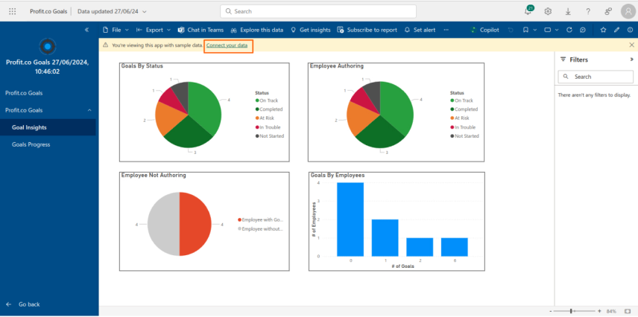Add report to favorites with star
Screen dimensions: 638x317
click(x=603, y=30)
